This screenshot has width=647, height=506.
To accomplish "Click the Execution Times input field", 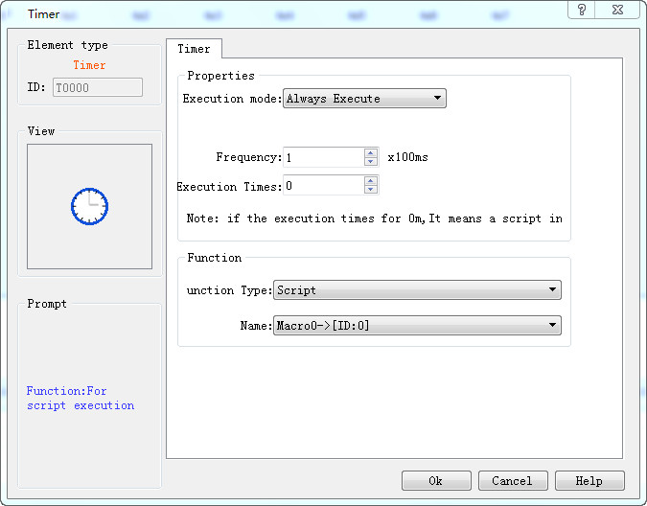I will 323,186.
